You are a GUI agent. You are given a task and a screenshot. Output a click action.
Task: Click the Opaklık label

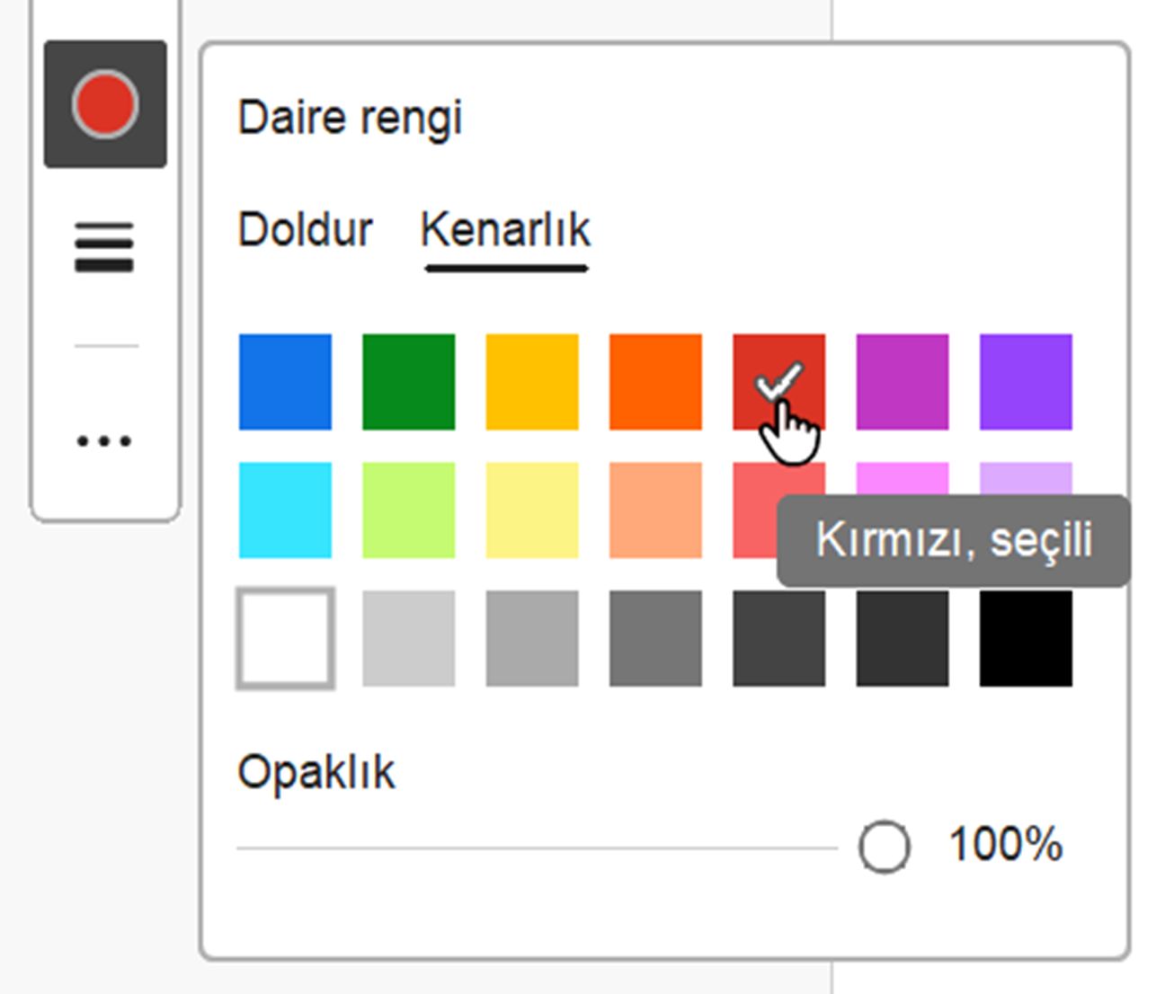click(319, 770)
